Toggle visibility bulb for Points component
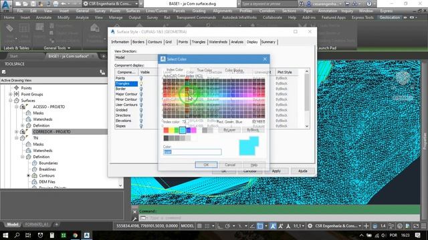Screen dimensions: 428x240 (141, 79)
